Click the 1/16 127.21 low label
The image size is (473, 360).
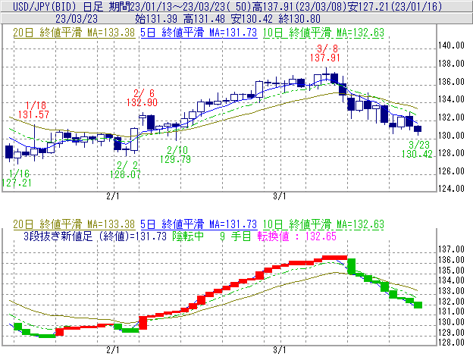pos(17,178)
